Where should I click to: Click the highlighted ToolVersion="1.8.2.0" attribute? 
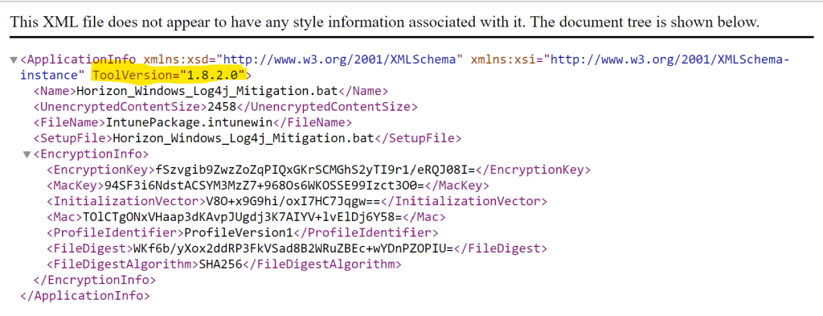point(169,75)
